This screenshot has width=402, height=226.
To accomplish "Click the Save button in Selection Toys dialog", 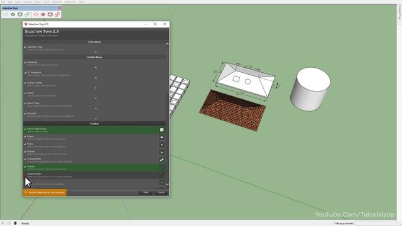I will (146, 193).
